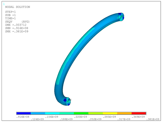Click the cyan legend color band
Image resolution: width=162 pixels, height=122 pixels.
(52, 113)
